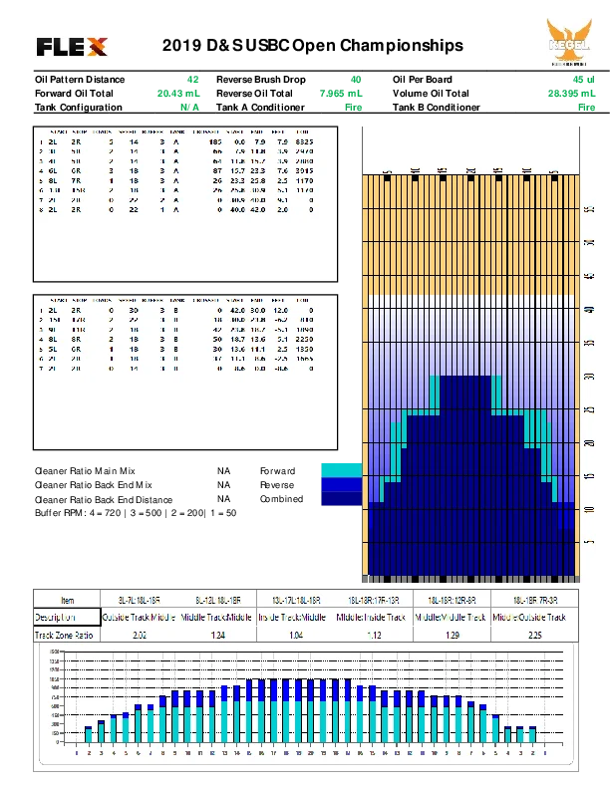Select the 3L-7L:18L-18R column header

tap(140, 601)
